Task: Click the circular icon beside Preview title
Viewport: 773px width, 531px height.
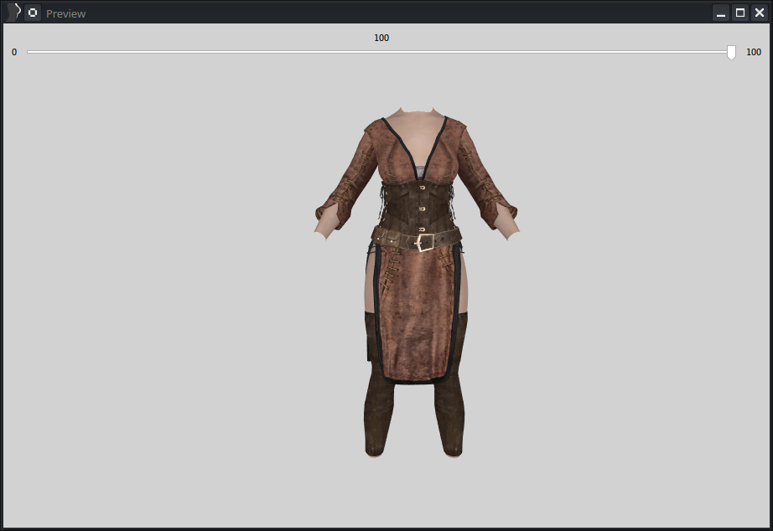Action: click(x=33, y=13)
